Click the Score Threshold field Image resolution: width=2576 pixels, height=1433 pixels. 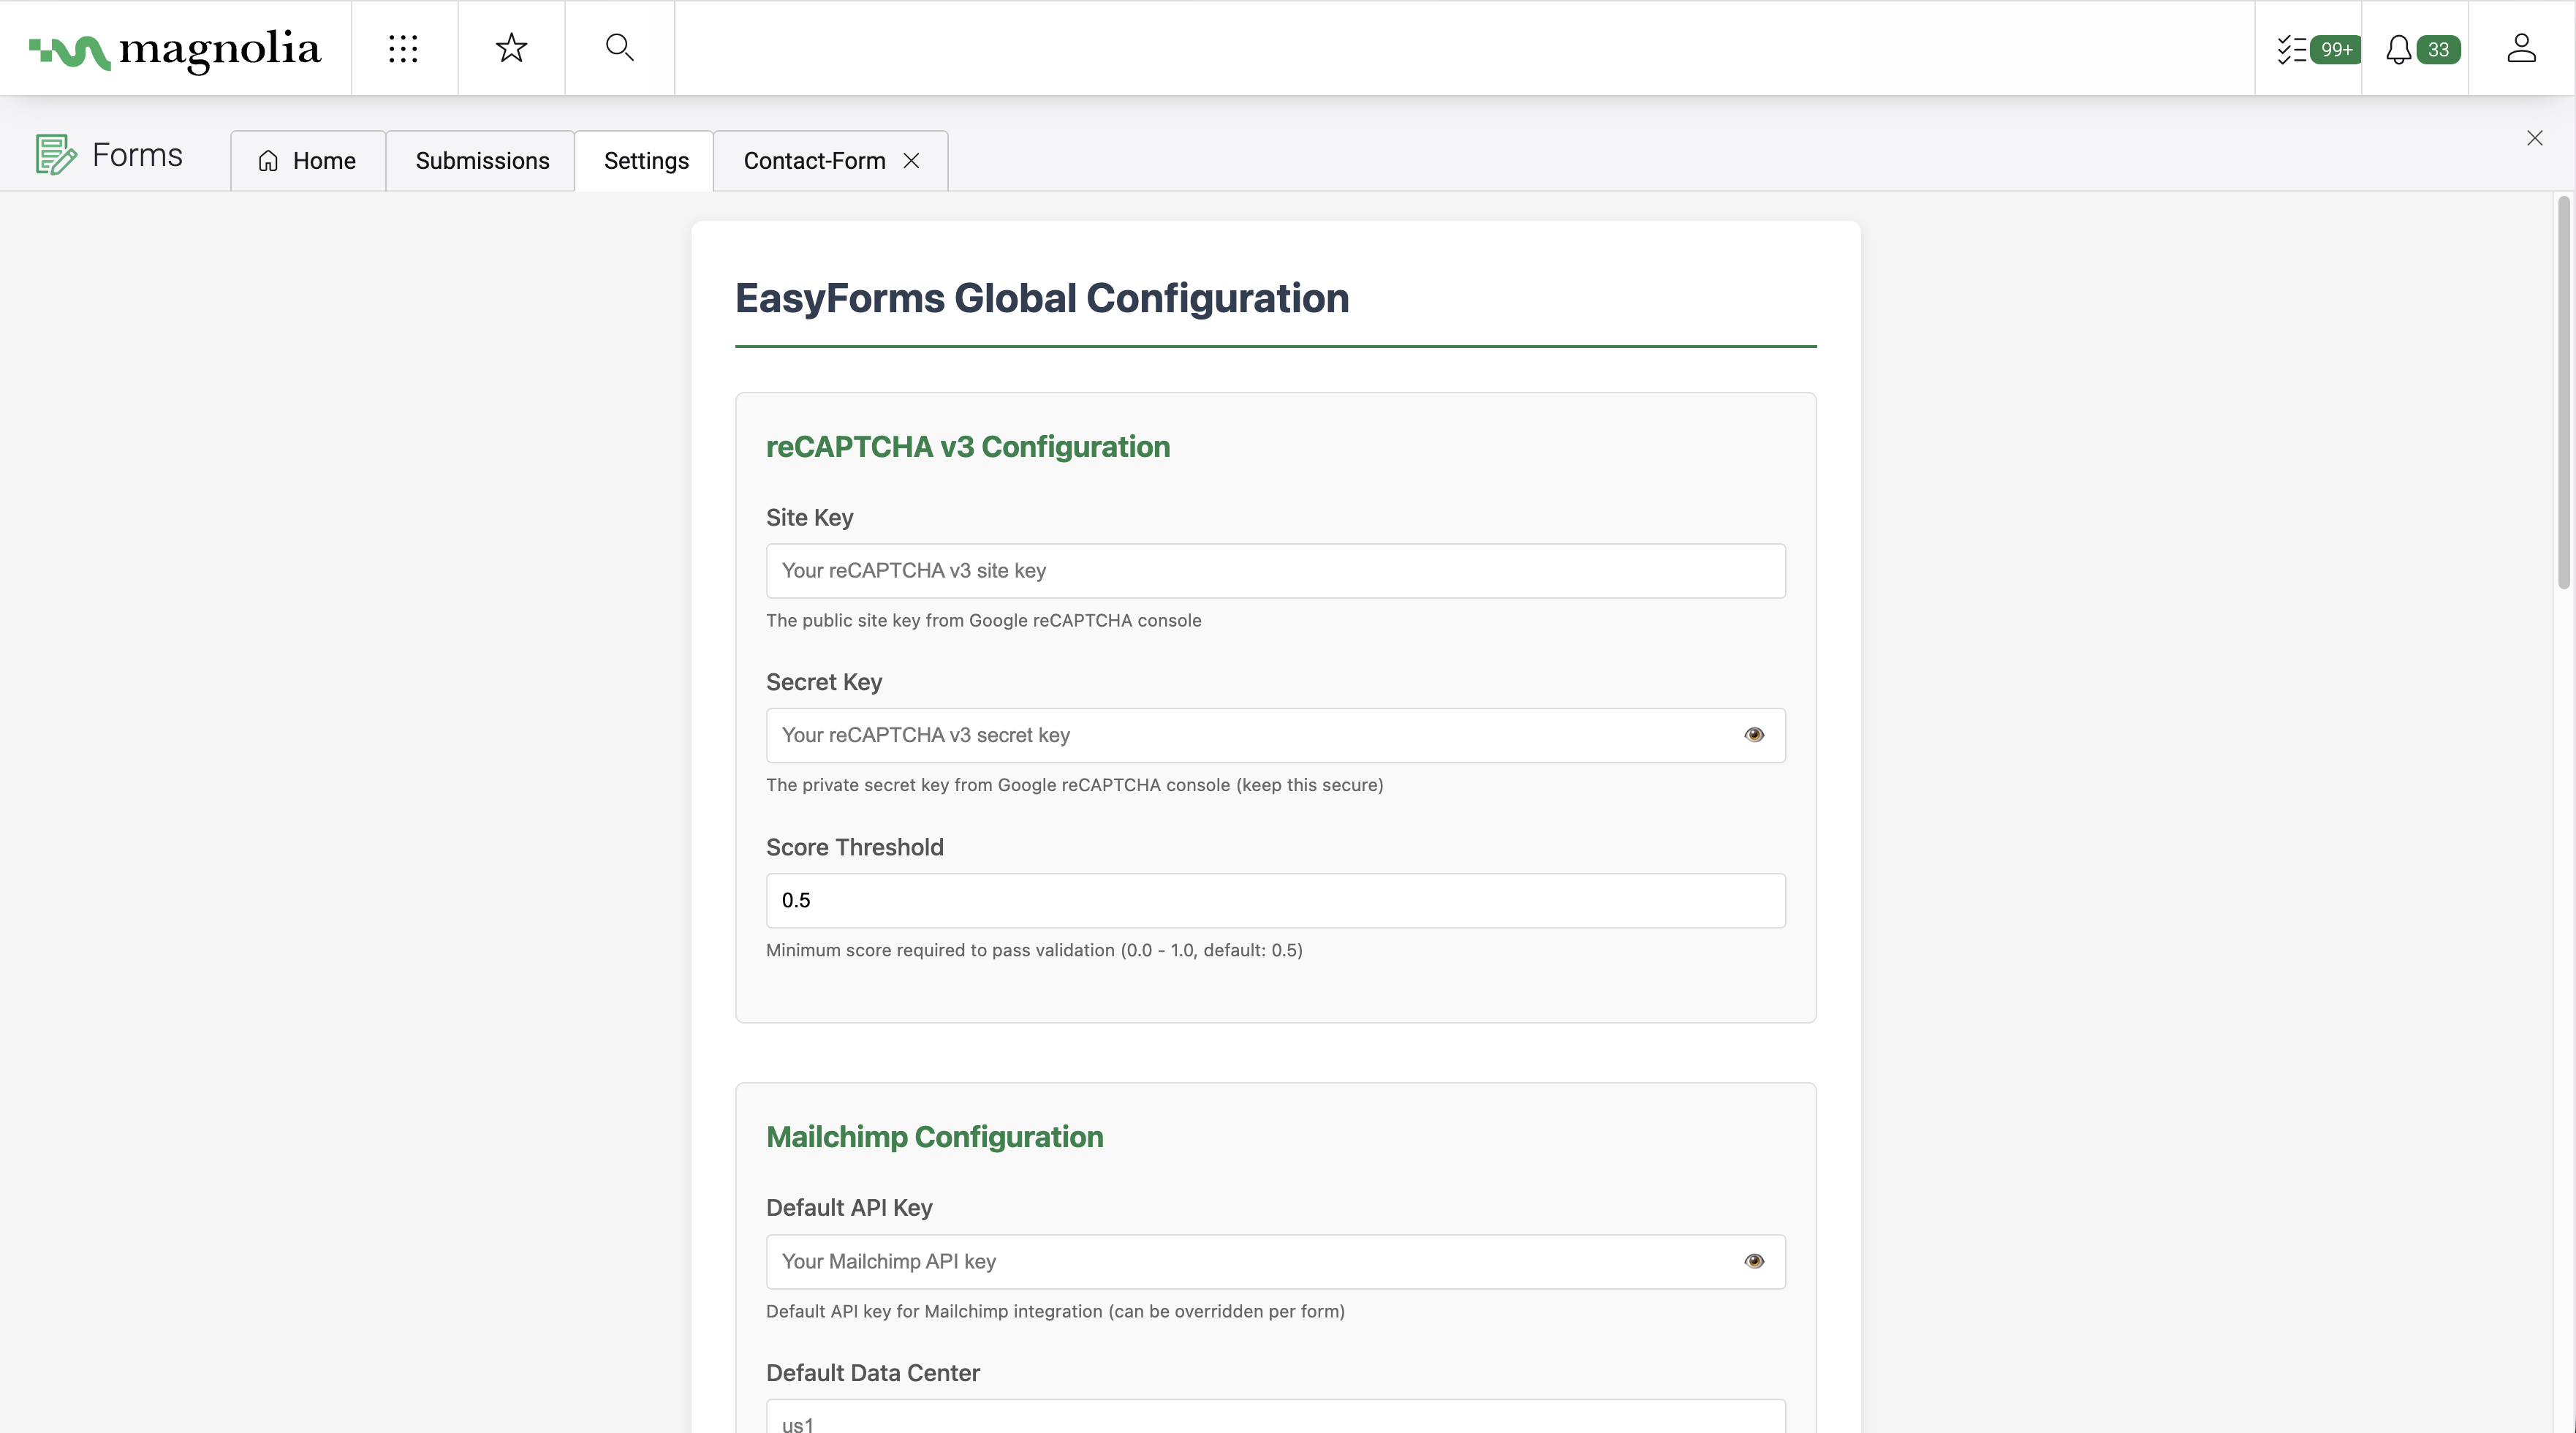1275,900
